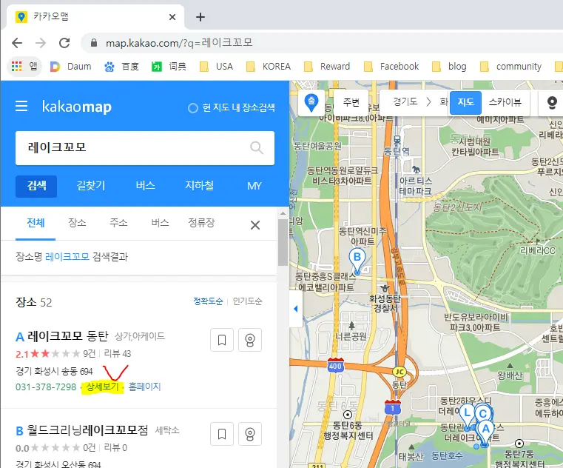Viewport: 563px width, 468px height.
Task: Select 버스 results filter tab
Action: click(x=160, y=223)
